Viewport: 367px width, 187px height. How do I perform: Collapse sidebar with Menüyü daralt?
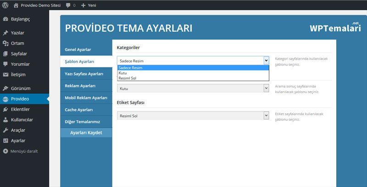tap(25, 151)
